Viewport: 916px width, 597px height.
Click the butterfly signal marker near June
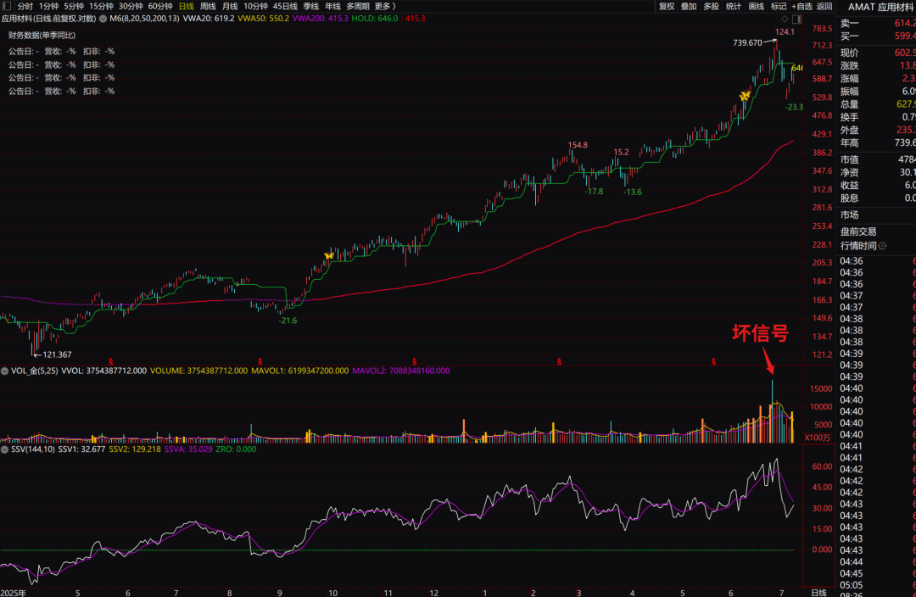tap(745, 96)
